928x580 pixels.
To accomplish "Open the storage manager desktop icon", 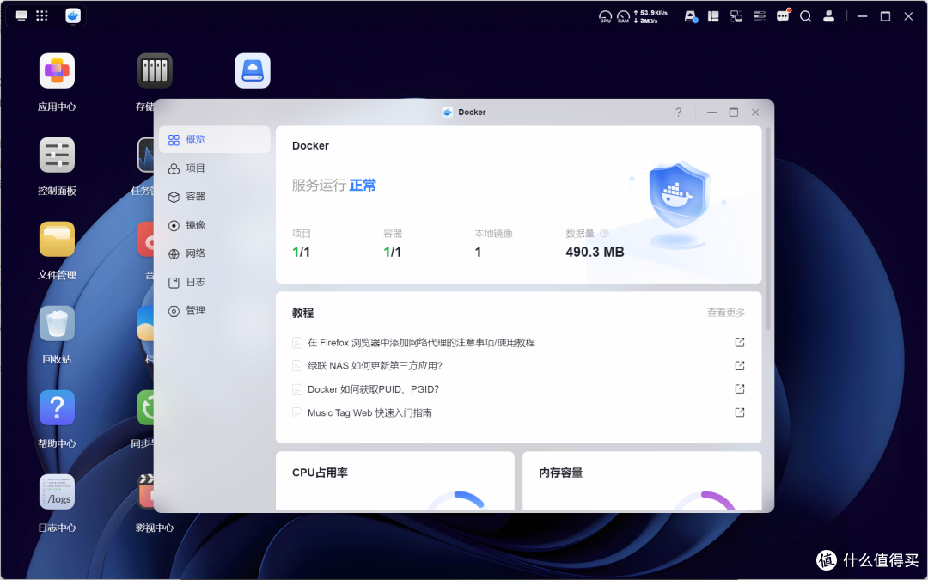I will tap(155, 71).
